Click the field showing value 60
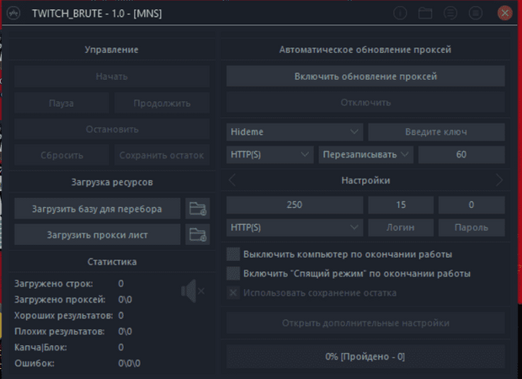The height and width of the screenshot is (379, 522). (x=461, y=154)
